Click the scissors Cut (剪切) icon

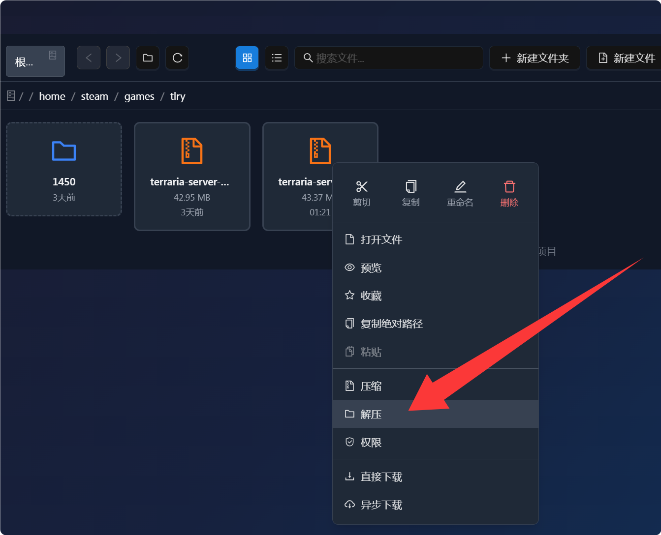(x=362, y=187)
